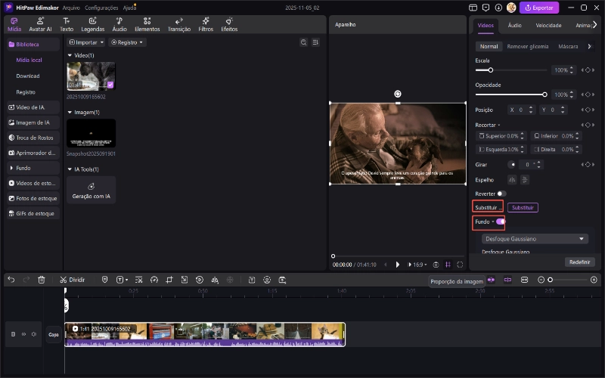605x378 pixels.
Task: Collapse the IA Tools(1) section
Action: coord(70,169)
